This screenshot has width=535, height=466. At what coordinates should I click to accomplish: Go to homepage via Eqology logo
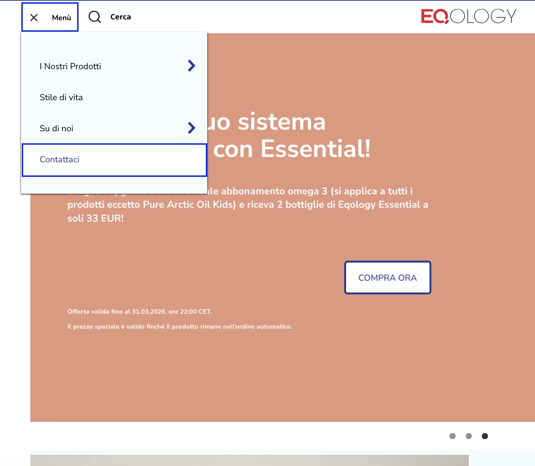469,16
